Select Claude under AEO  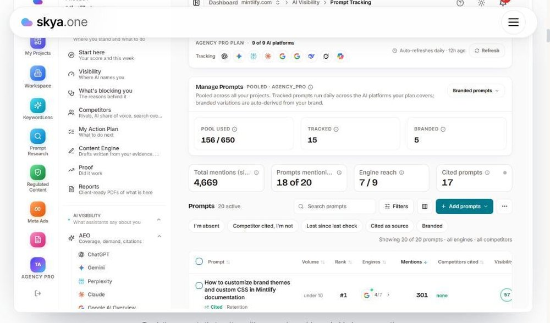coord(91,294)
